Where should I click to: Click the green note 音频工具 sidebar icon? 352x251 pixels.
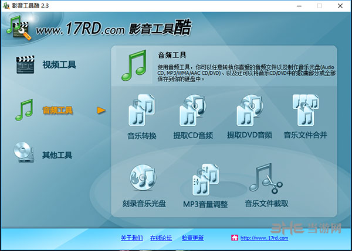[24, 110]
